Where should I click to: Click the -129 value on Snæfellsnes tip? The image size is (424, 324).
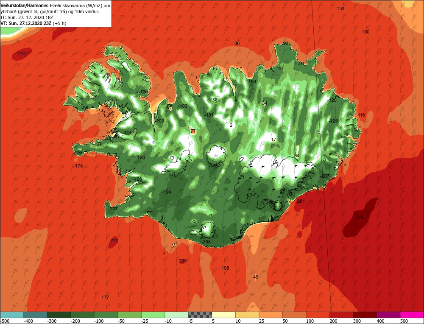(78, 153)
